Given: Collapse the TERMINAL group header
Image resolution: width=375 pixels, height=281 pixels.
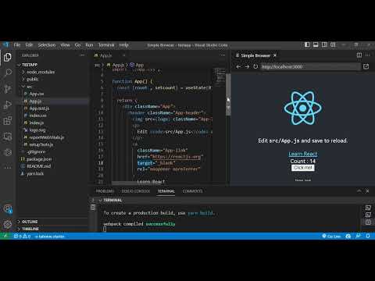Looking at the screenshot, I should [x=112, y=200].
